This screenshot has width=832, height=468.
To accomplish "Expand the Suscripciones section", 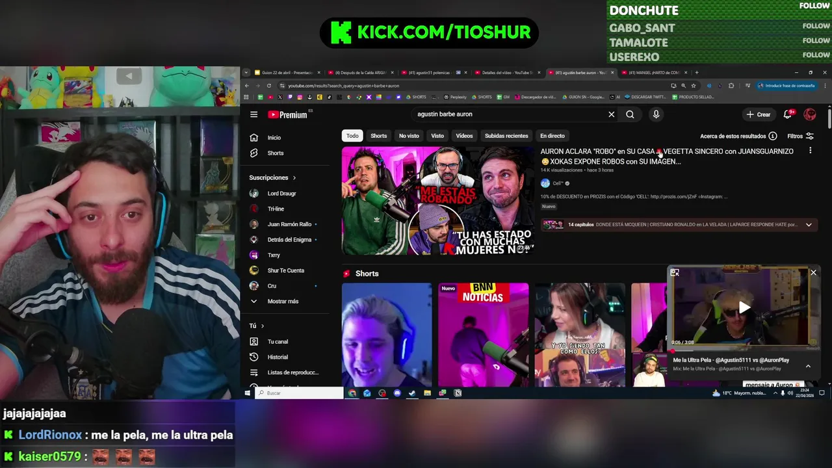I will (x=273, y=177).
